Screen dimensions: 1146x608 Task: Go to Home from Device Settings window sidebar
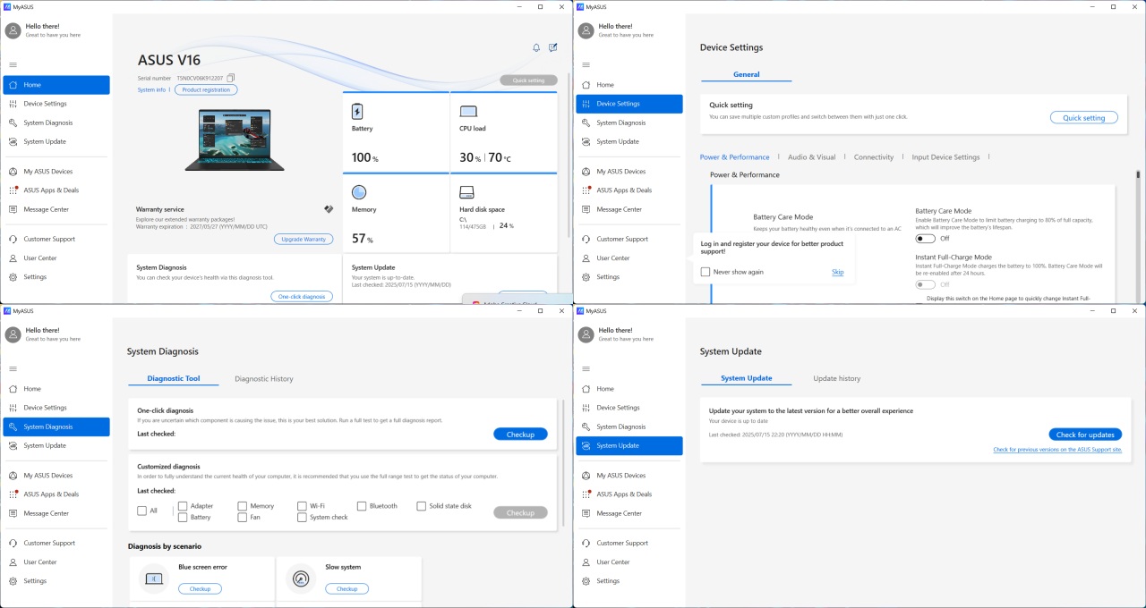[x=629, y=85]
